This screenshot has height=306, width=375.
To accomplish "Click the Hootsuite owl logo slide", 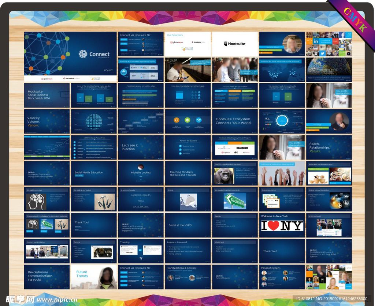I will click(x=235, y=44).
